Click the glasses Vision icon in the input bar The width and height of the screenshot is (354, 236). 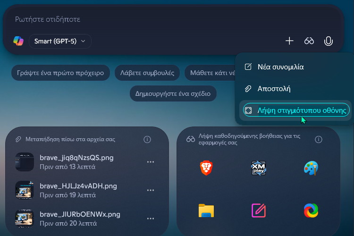point(309,41)
